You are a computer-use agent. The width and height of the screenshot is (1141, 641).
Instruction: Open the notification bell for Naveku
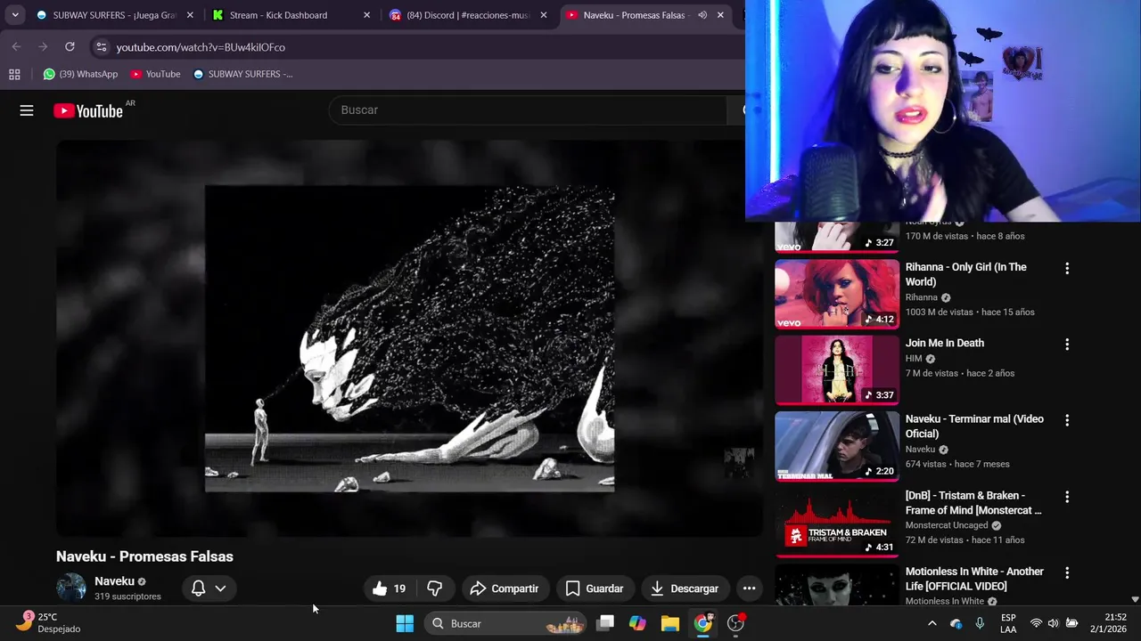click(x=199, y=588)
